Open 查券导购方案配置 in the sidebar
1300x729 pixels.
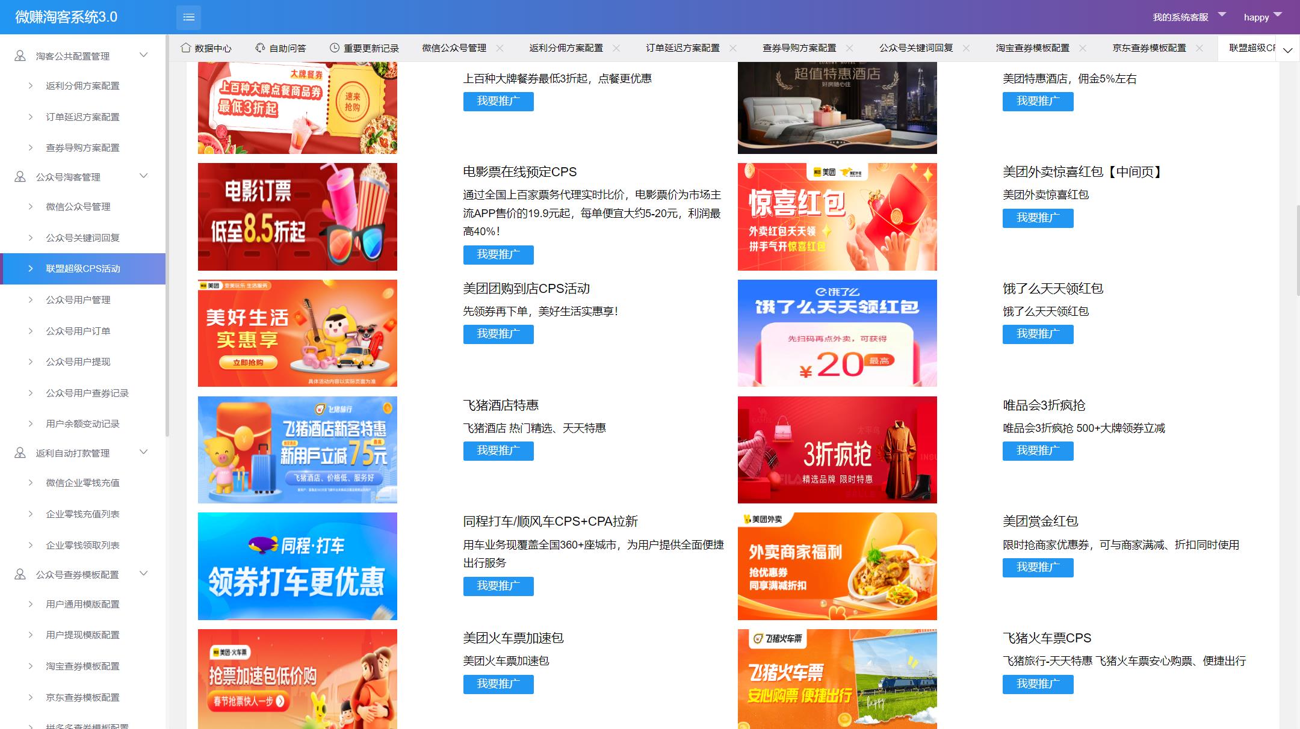pyautogui.click(x=83, y=147)
